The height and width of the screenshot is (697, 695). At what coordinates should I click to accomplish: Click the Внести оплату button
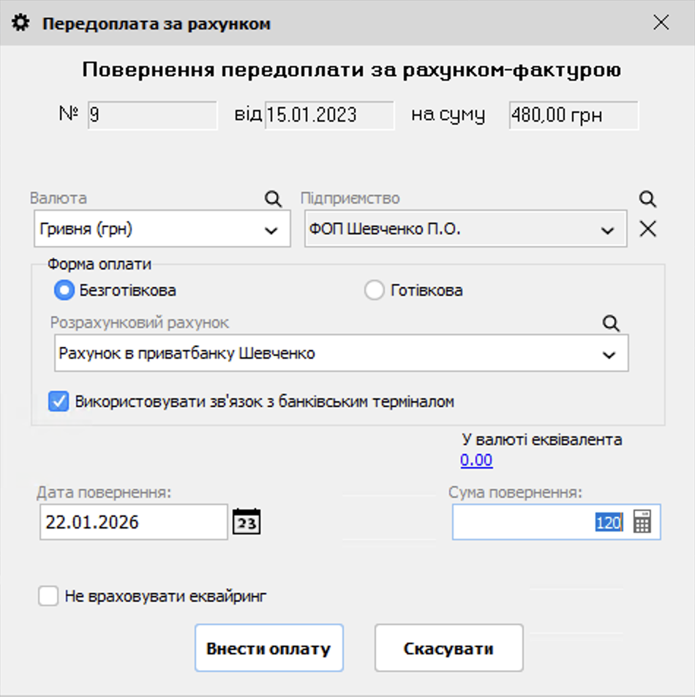[x=268, y=647]
